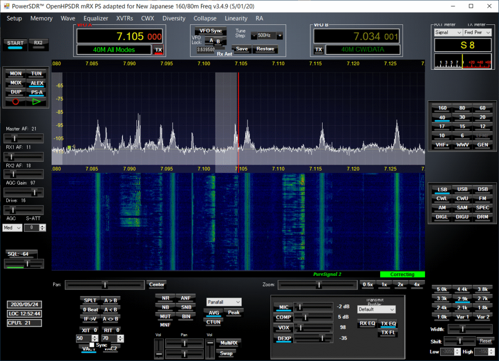
Task: Click the red circle record button
Action: click(x=16, y=102)
